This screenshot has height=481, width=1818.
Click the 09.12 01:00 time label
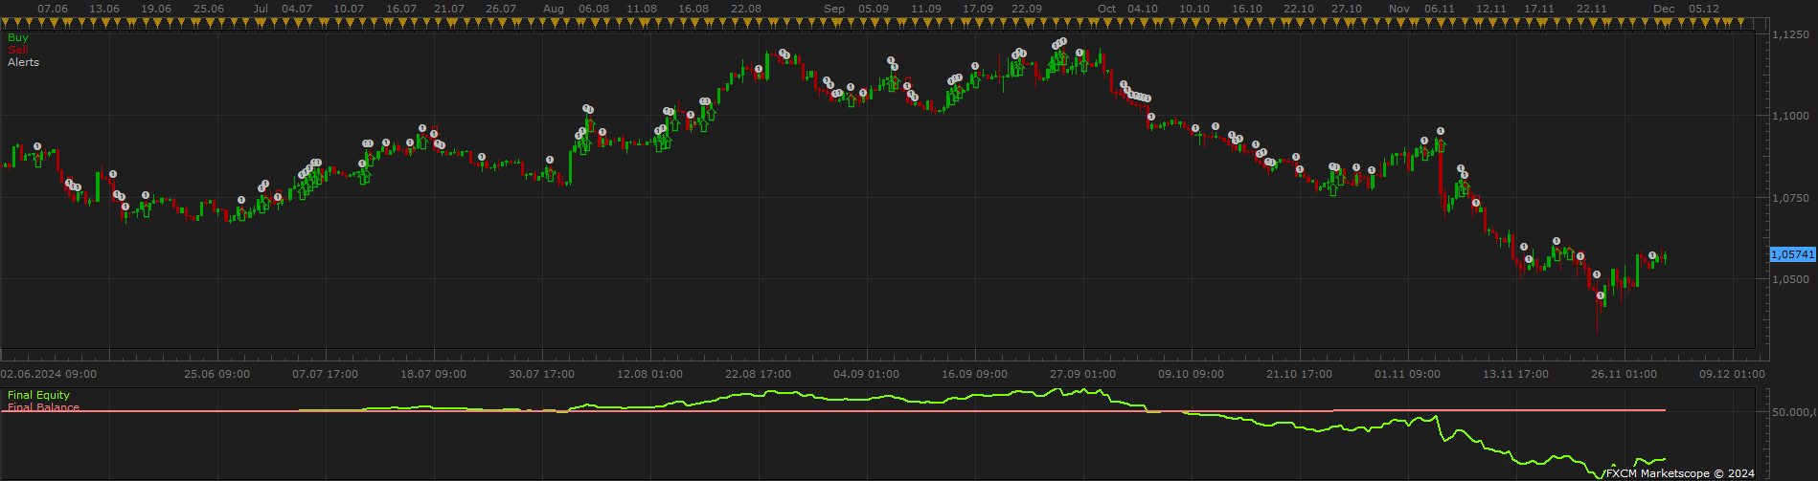(1733, 374)
